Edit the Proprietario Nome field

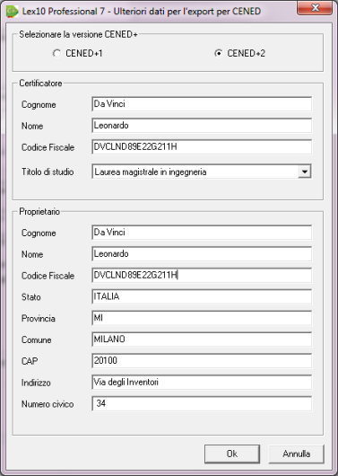point(202,254)
